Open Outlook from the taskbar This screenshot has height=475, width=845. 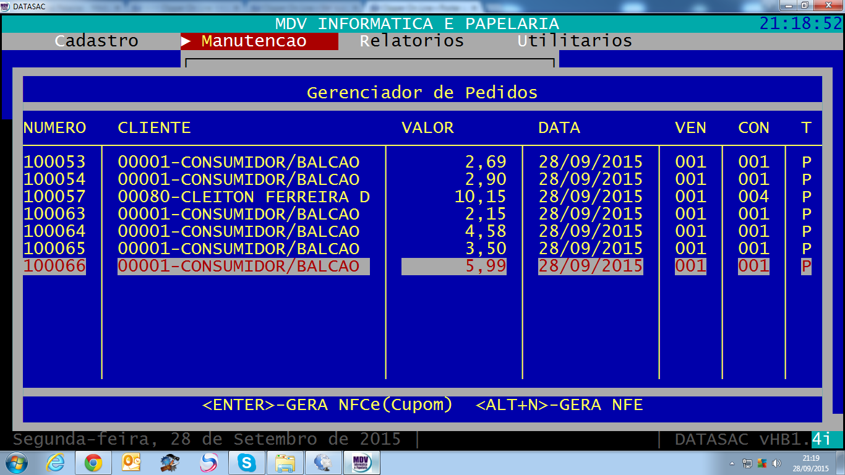[132, 463]
